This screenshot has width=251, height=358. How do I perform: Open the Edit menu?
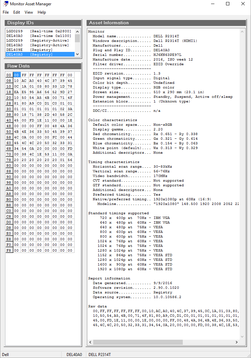coord(17,12)
